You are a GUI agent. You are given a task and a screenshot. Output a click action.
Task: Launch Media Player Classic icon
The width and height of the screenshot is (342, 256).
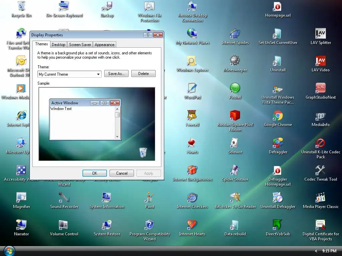pos(321,198)
